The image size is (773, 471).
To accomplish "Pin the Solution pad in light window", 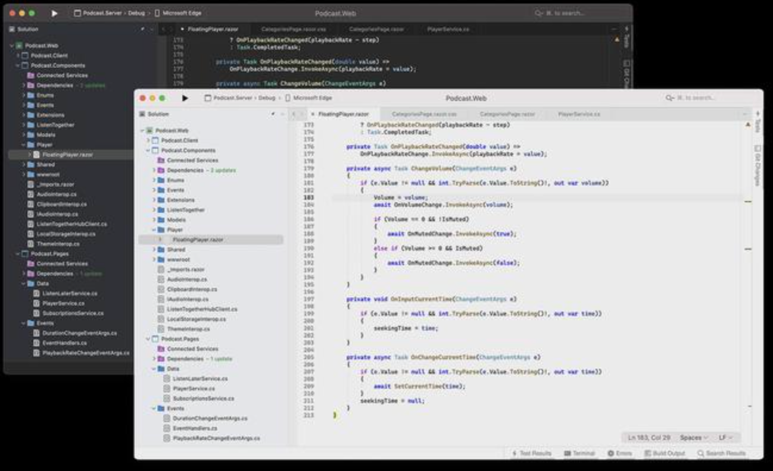I will pos(273,114).
